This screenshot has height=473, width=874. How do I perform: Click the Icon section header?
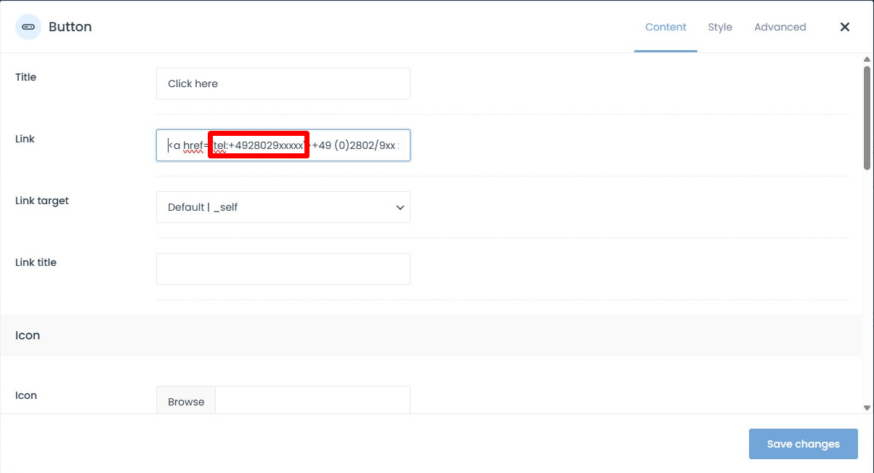coord(28,336)
